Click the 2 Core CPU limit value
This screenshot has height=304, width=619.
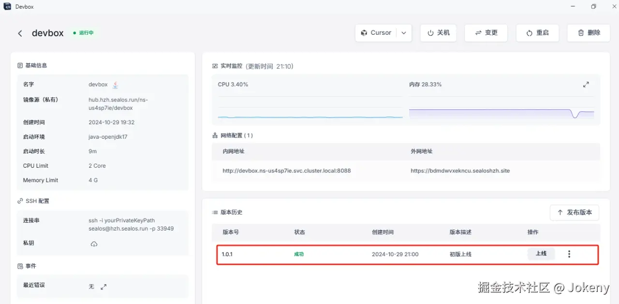(97, 166)
